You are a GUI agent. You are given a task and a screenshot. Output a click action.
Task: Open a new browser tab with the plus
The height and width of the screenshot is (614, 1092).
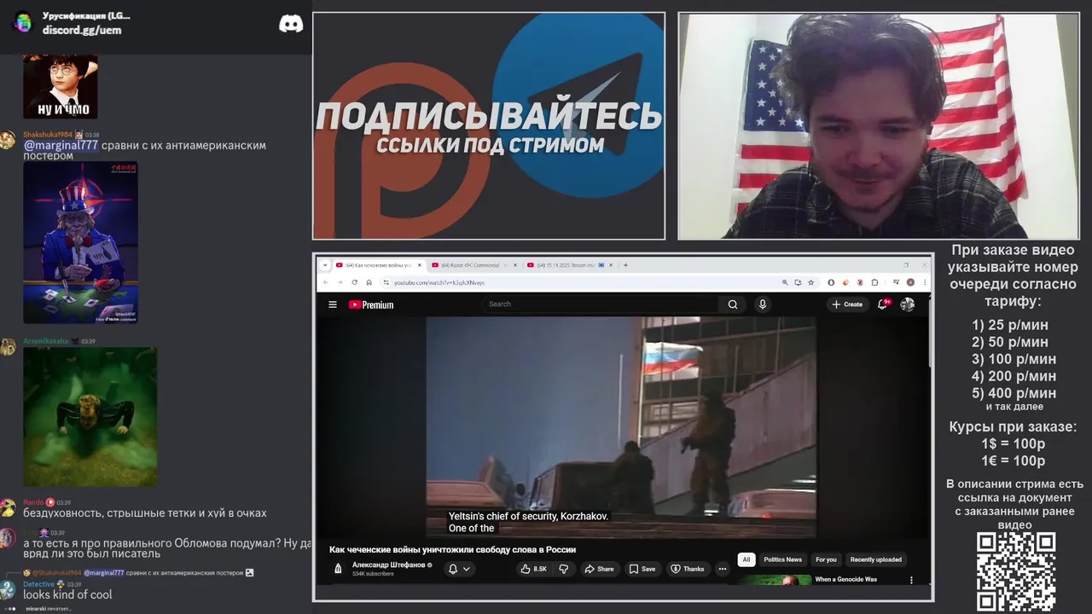625,265
